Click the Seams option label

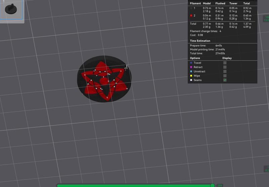pyautogui.click(x=197, y=80)
